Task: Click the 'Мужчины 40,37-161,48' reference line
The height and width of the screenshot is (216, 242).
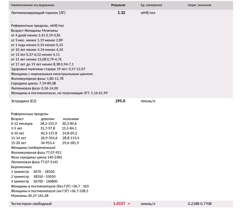Action: click(x=29, y=196)
